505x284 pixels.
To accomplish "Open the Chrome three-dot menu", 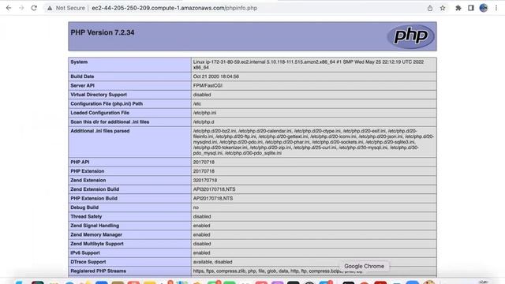I will (496, 8).
